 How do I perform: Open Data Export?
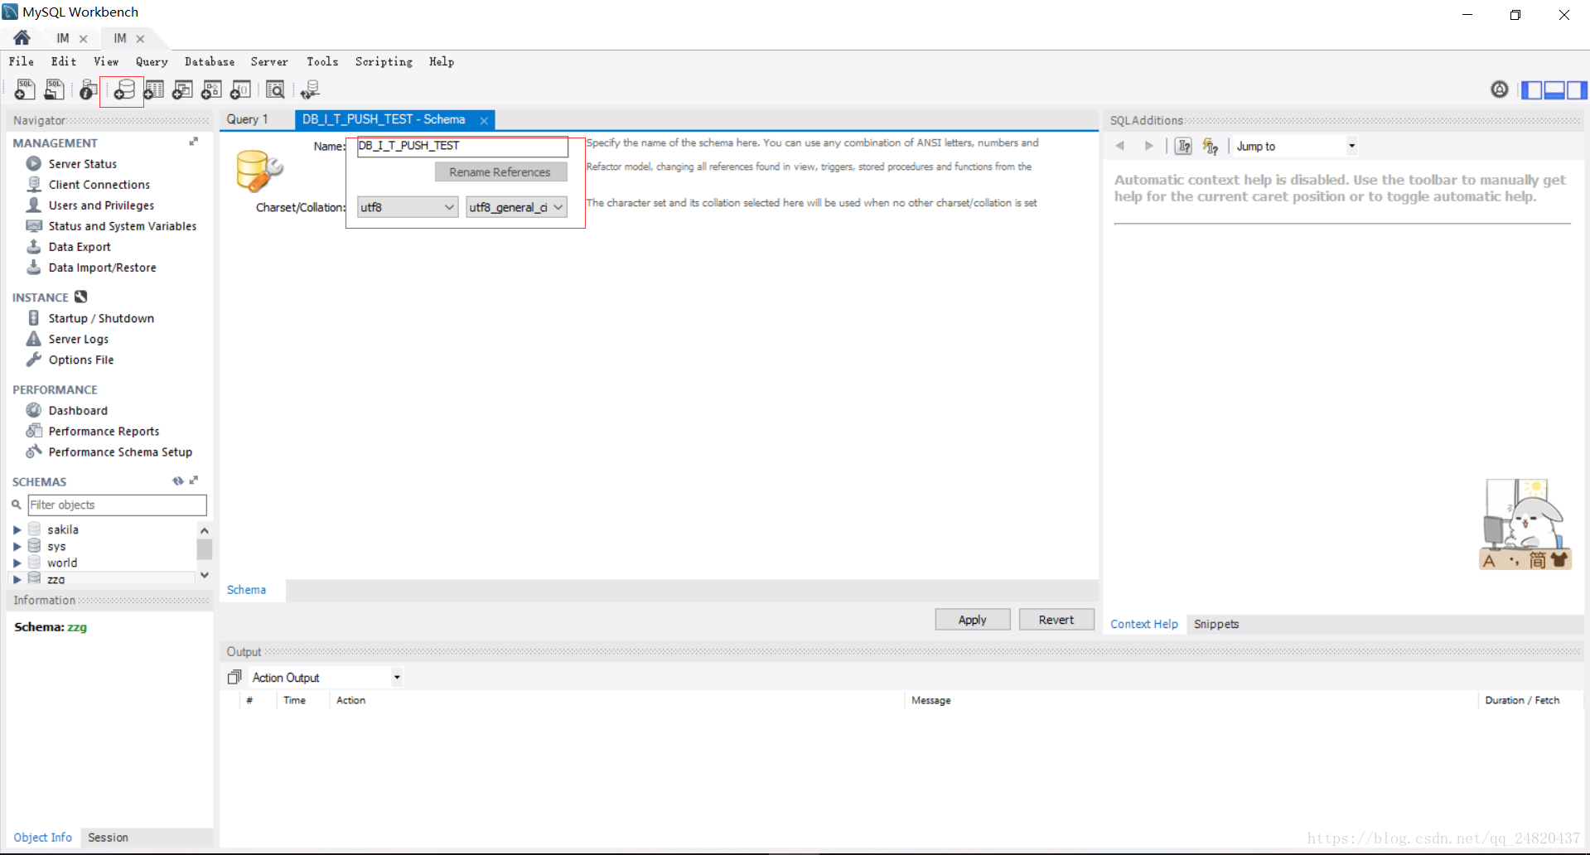tap(79, 247)
